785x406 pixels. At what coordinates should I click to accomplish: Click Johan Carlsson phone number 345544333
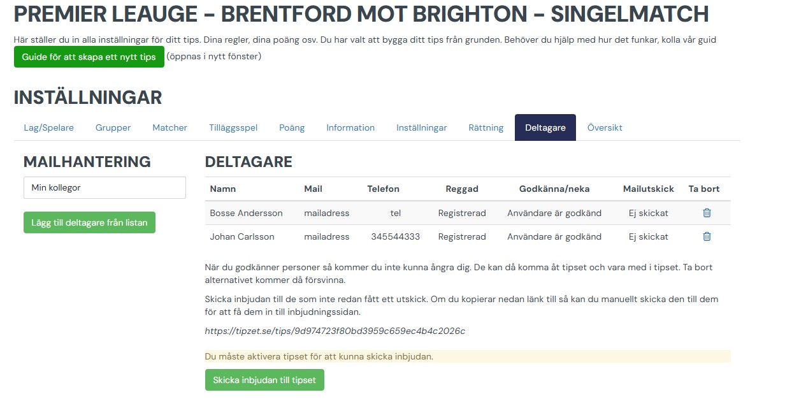396,236
